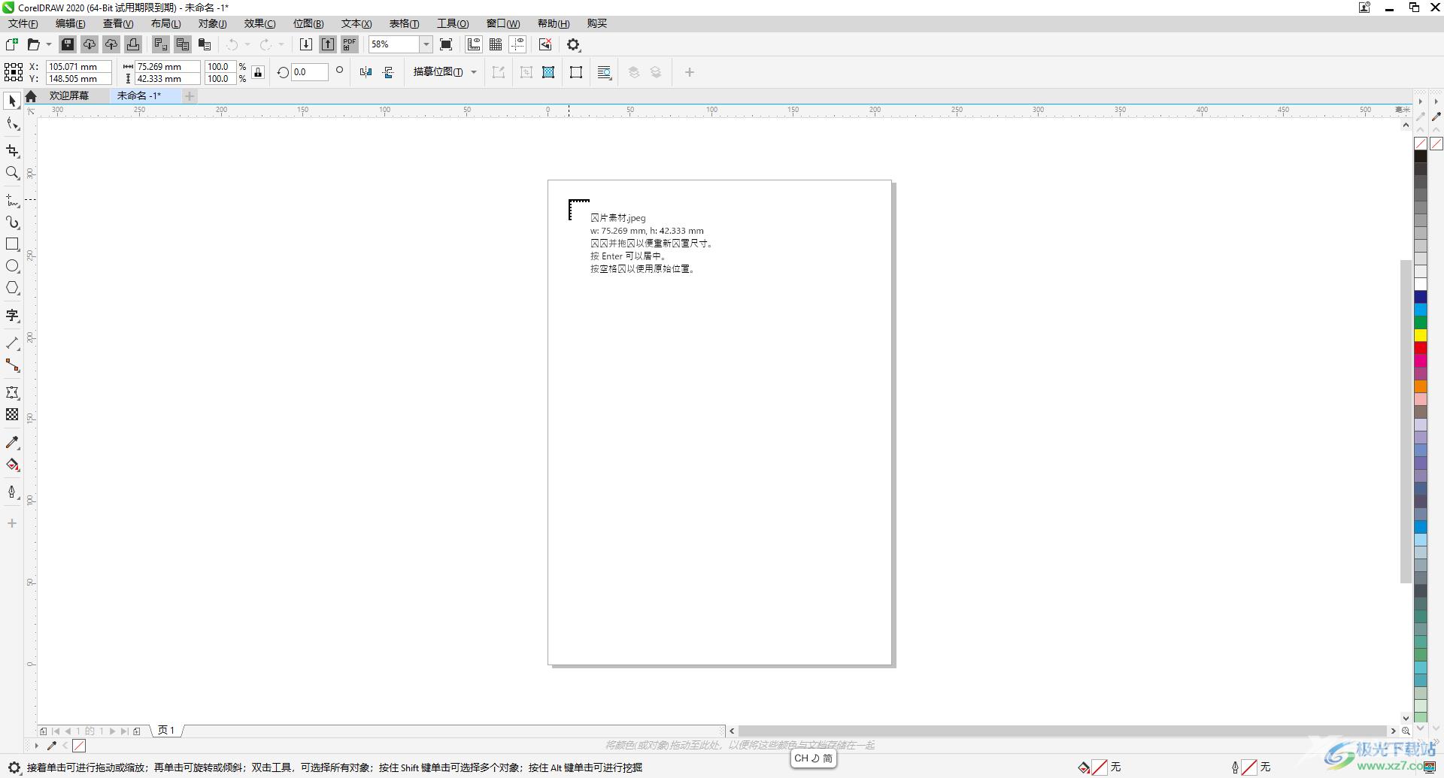Select the Polygon tool
This screenshot has width=1444, height=778.
[12, 288]
